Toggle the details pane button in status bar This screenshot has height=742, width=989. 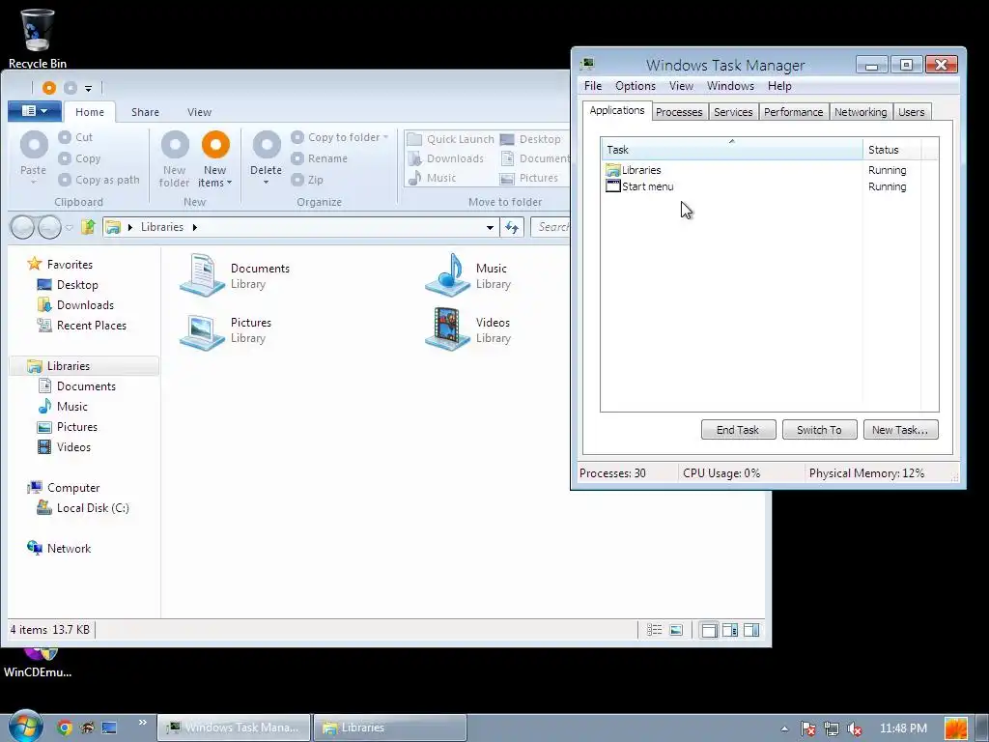[x=751, y=630]
